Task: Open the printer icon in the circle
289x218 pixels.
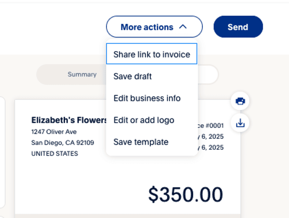Action: coord(240,101)
